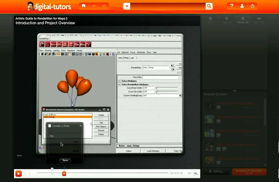
Task: Switch to the rman_Strings tab
Action: 123,58
